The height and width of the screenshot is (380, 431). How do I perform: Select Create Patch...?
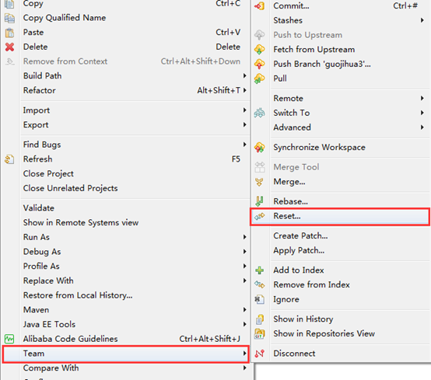(x=300, y=236)
